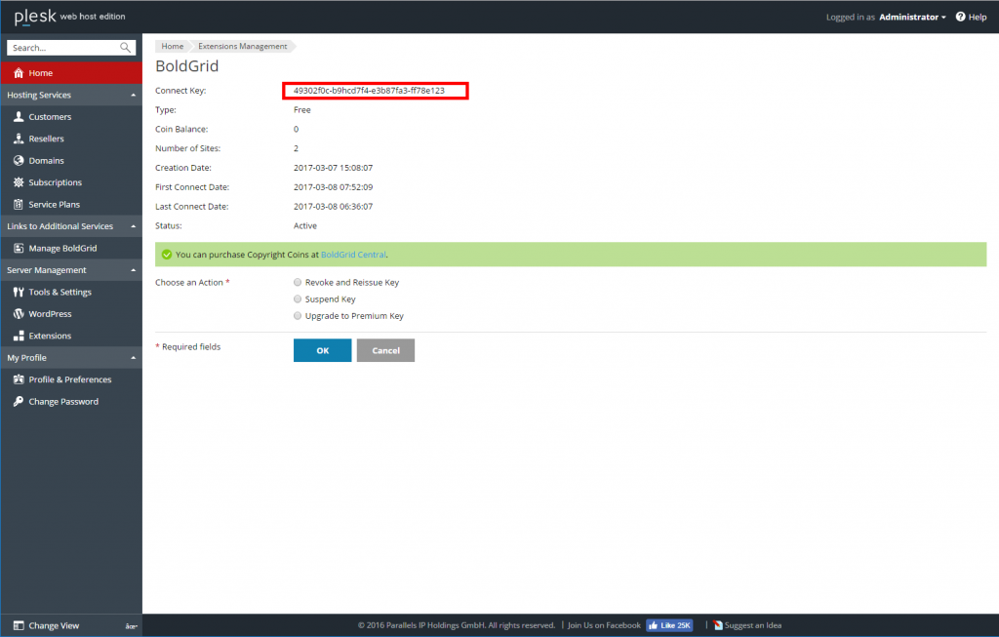999x637 pixels.
Task: Click Home breadcrumb link
Action: [172, 47]
